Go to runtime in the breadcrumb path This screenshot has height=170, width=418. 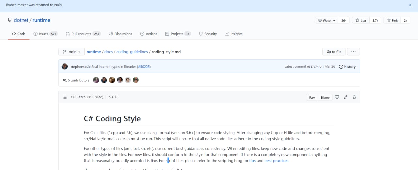(x=93, y=52)
